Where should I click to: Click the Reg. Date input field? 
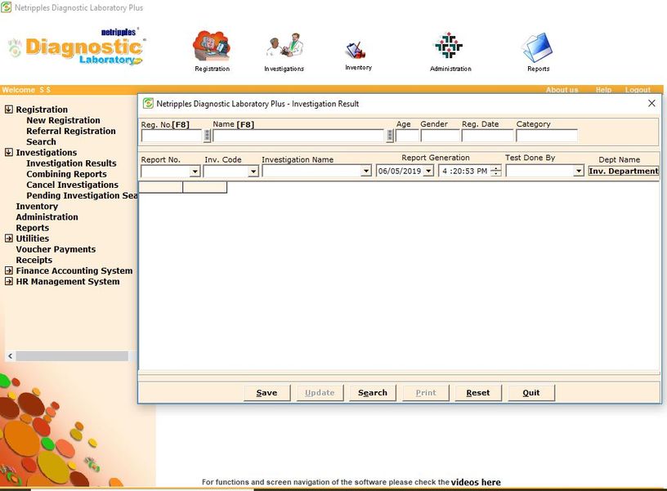click(x=487, y=136)
